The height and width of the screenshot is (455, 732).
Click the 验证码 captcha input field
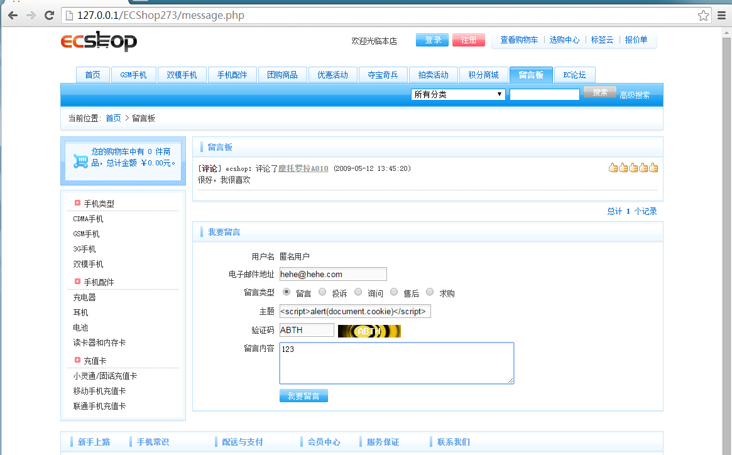pos(307,330)
